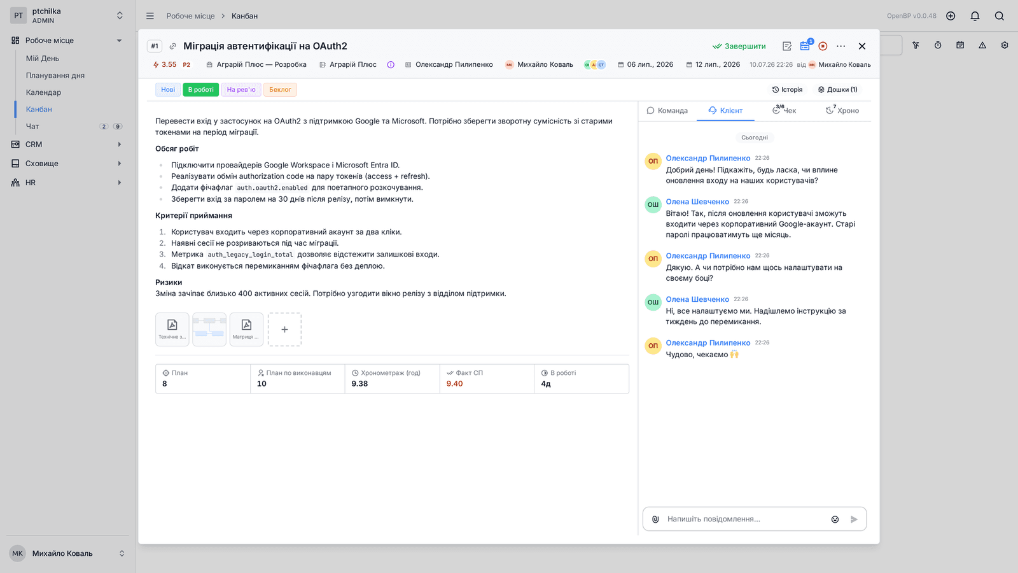This screenshot has height=573, width=1018.
Task: Open the Історія history link
Action: [787, 90]
